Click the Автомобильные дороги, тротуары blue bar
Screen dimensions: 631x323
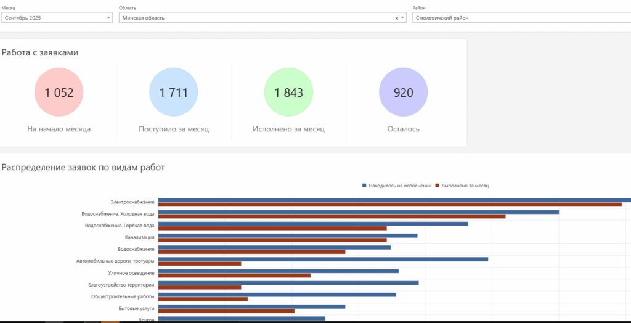point(323,259)
